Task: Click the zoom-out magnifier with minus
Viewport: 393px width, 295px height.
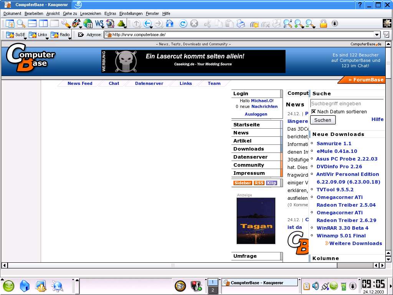Action: tap(310, 24)
